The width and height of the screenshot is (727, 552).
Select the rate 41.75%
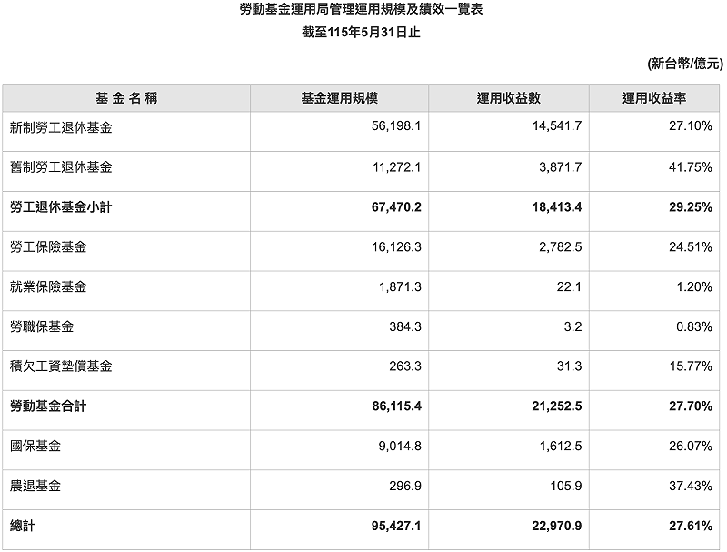coord(691,167)
